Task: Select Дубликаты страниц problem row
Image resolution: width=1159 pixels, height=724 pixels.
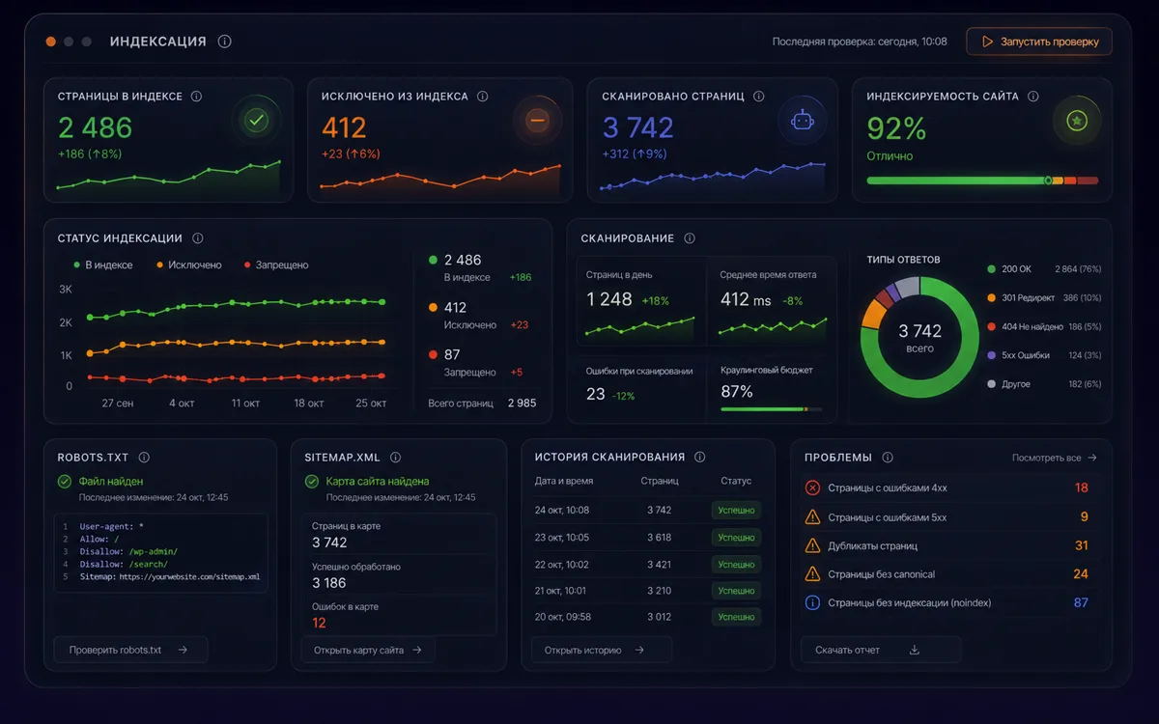Action: (x=948, y=545)
